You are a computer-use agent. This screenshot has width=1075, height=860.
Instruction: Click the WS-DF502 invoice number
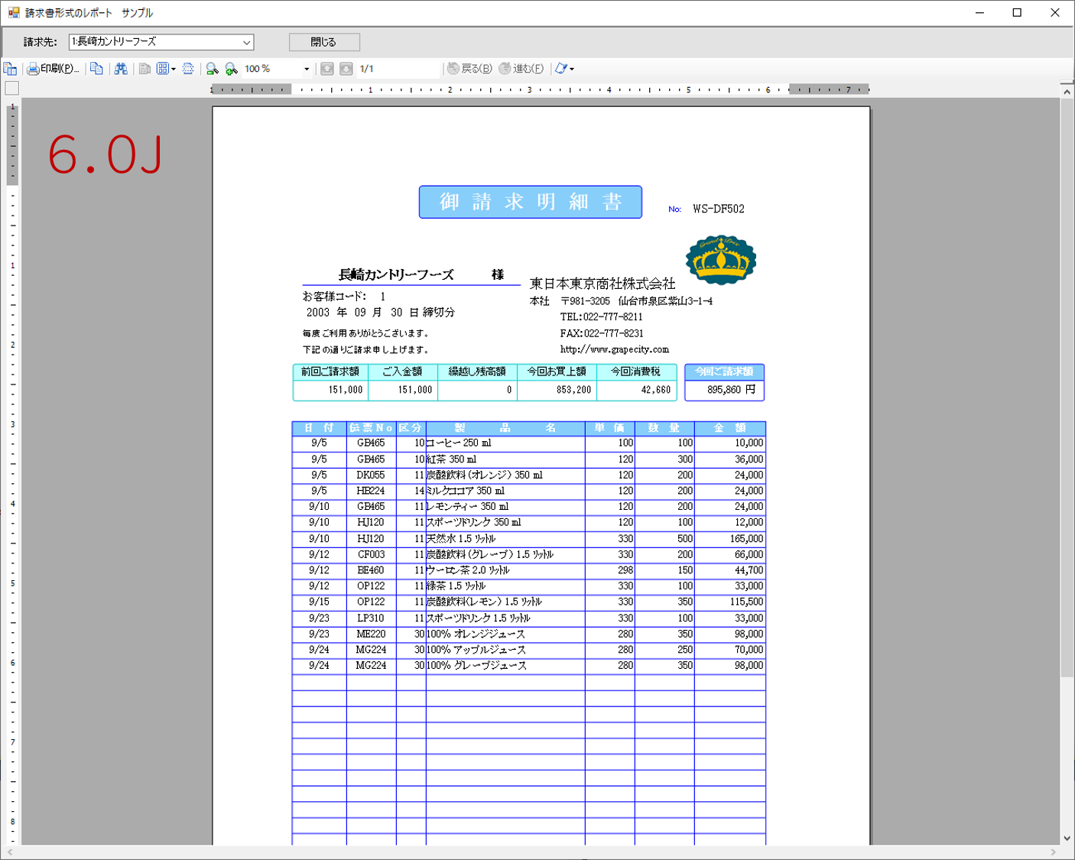(x=719, y=209)
